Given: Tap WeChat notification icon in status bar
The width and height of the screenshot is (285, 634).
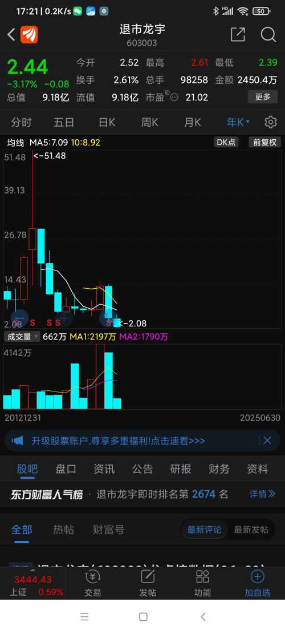Looking at the screenshot, I should tap(78, 11).
